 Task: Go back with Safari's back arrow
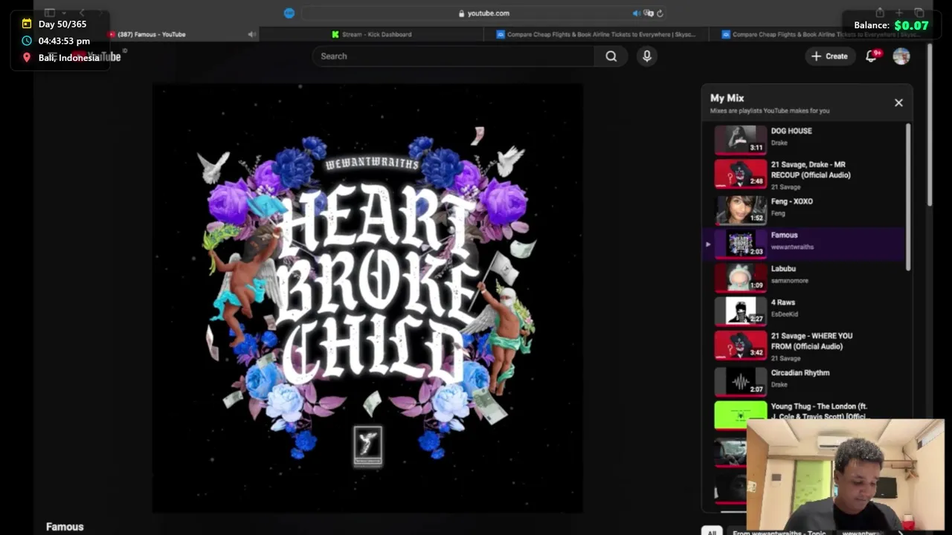pos(82,13)
